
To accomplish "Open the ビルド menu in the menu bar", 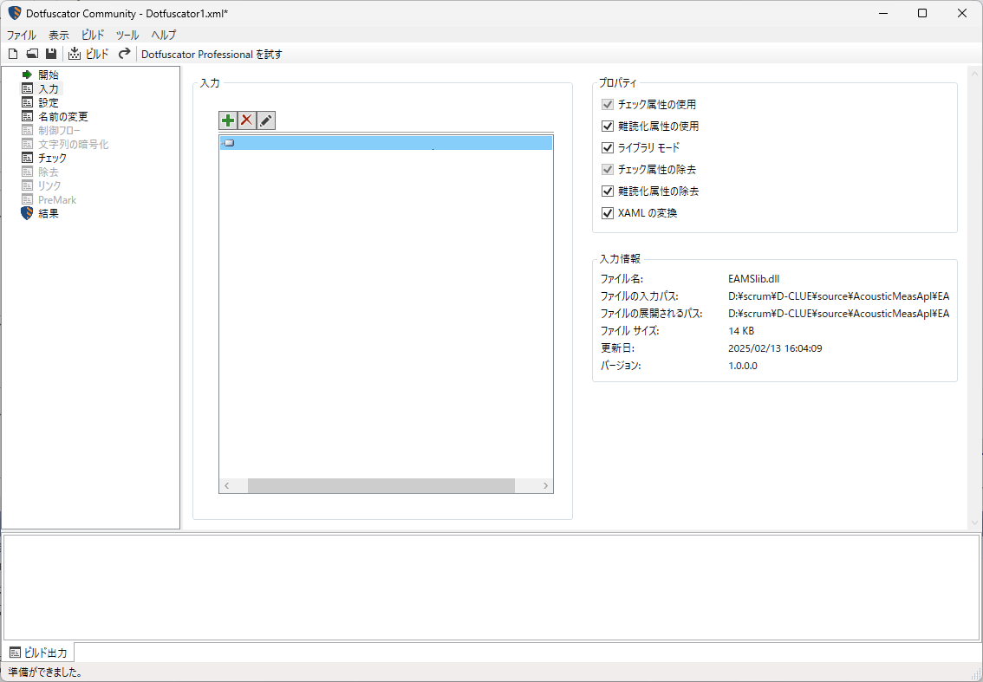I will (x=93, y=36).
